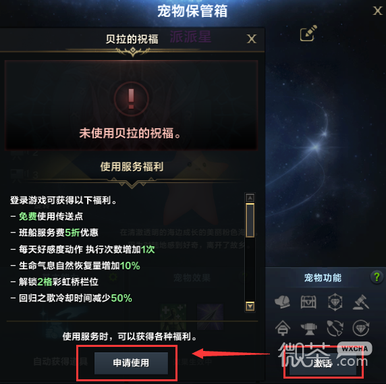The image size is (386, 384).
Task: Click the purple 派派星 pet name
Action: click(190, 37)
